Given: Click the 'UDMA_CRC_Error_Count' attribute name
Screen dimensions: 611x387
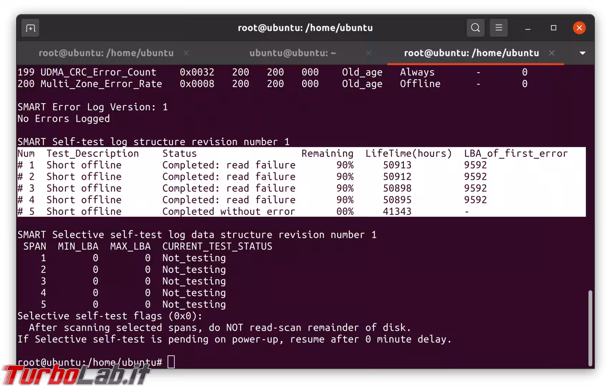Looking at the screenshot, I should (98, 72).
